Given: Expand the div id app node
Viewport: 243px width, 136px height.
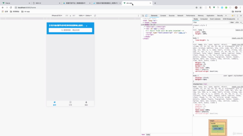Looking at the screenshot, I should pyautogui.click(x=145, y=29).
